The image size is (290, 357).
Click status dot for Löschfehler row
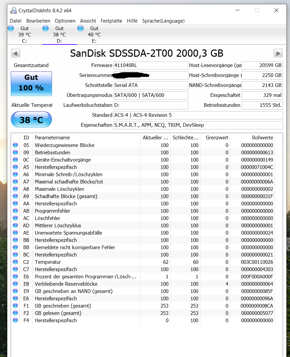[x=15, y=218]
